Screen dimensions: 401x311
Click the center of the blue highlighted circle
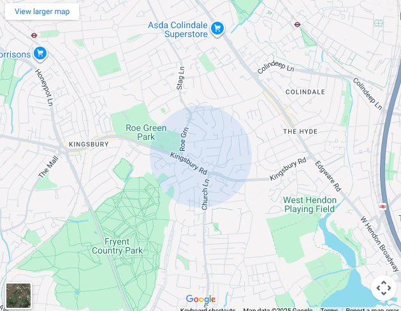pyautogui.click(x=201, y=156)
